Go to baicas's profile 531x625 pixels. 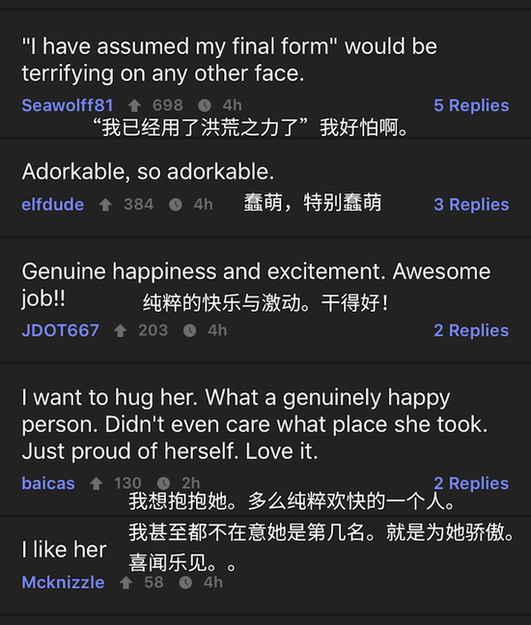tap(48, 483)
